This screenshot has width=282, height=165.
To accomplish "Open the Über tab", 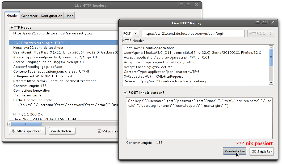I will pyautogui.click(x=69, y=16).
